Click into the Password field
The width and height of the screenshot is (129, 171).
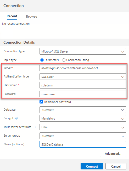click(x=83, y=94)
